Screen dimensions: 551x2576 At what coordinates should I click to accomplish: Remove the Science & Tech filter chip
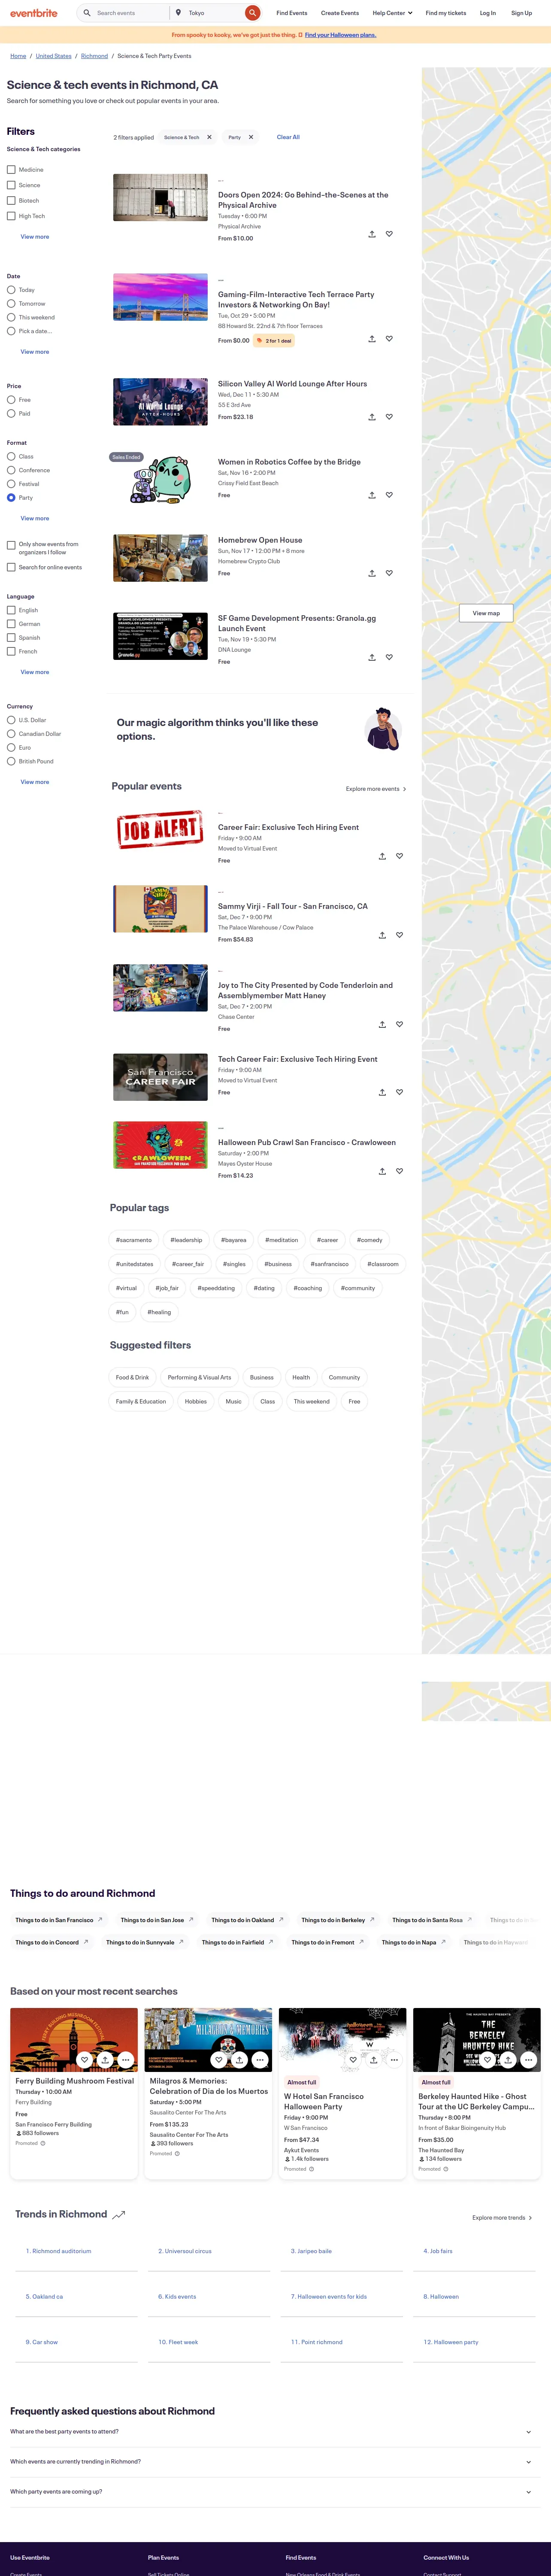pos(209,137)
